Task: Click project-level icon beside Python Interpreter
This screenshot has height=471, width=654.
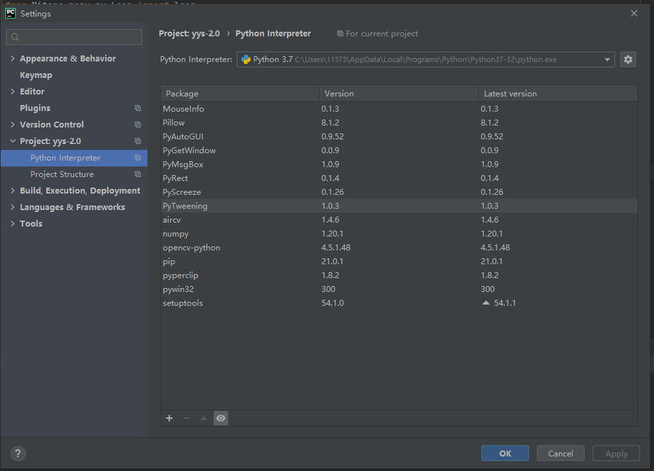Action: point(138,158)
